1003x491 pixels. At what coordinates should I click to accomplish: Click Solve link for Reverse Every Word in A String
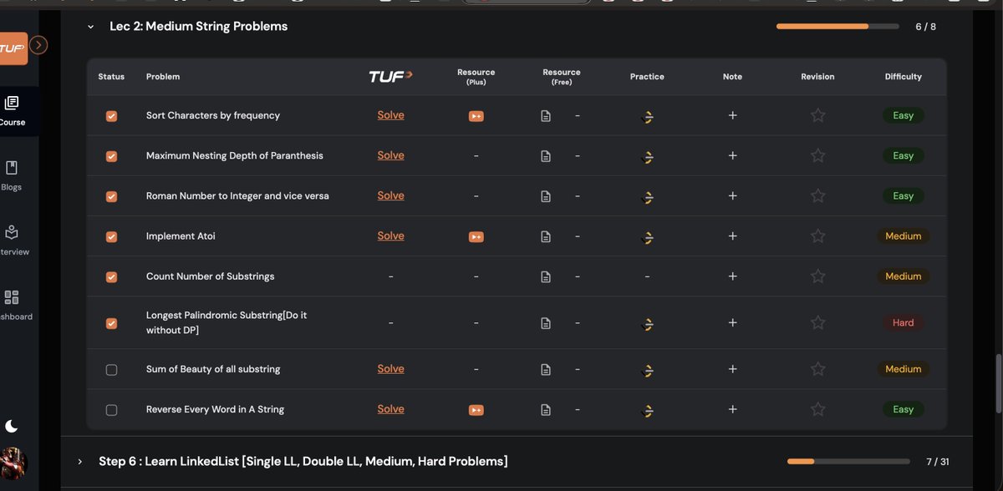tap(390, 409)
